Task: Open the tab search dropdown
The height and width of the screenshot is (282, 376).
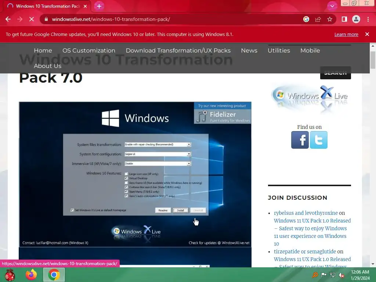Action: 332,6
